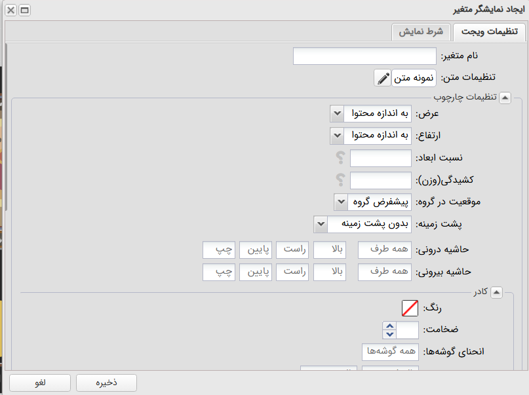Click حاشیه بیرونی چپ field
The image size is (529, 395).
pos(219,272)
